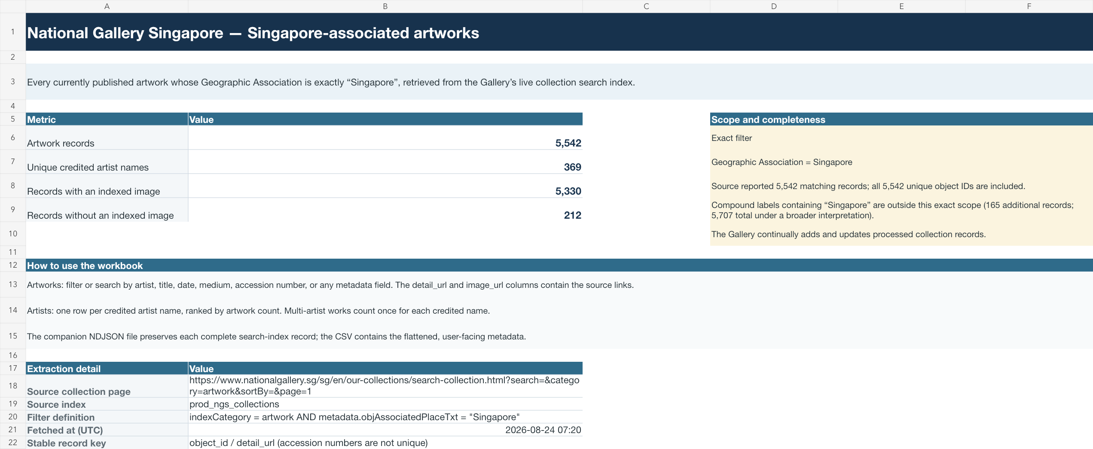This screenshot has height=449, width=1093.
Task: Click the description cell starting 'Every currently published artwork'
Action: [559, 82]
